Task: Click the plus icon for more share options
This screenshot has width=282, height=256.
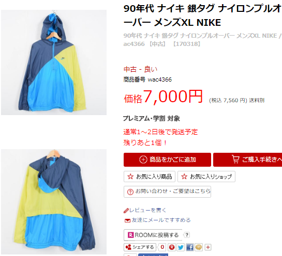Action: [208, 247]
